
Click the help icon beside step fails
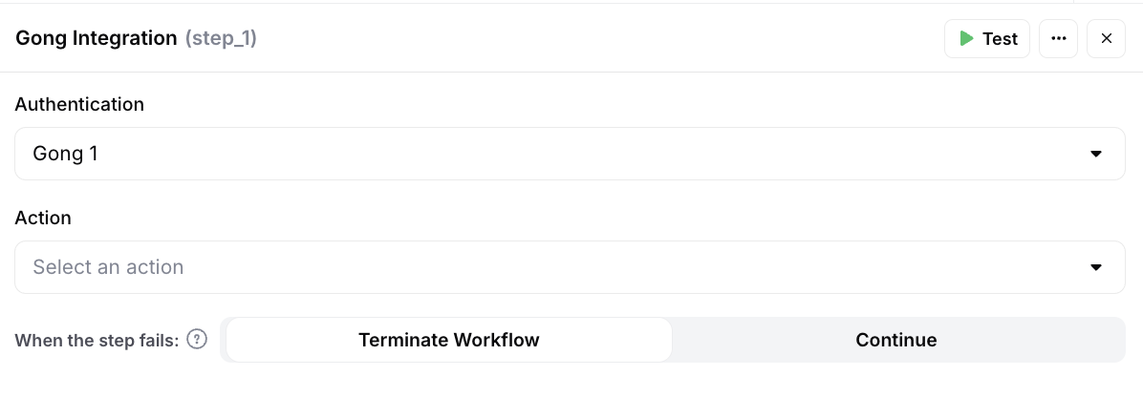[197, 340]
